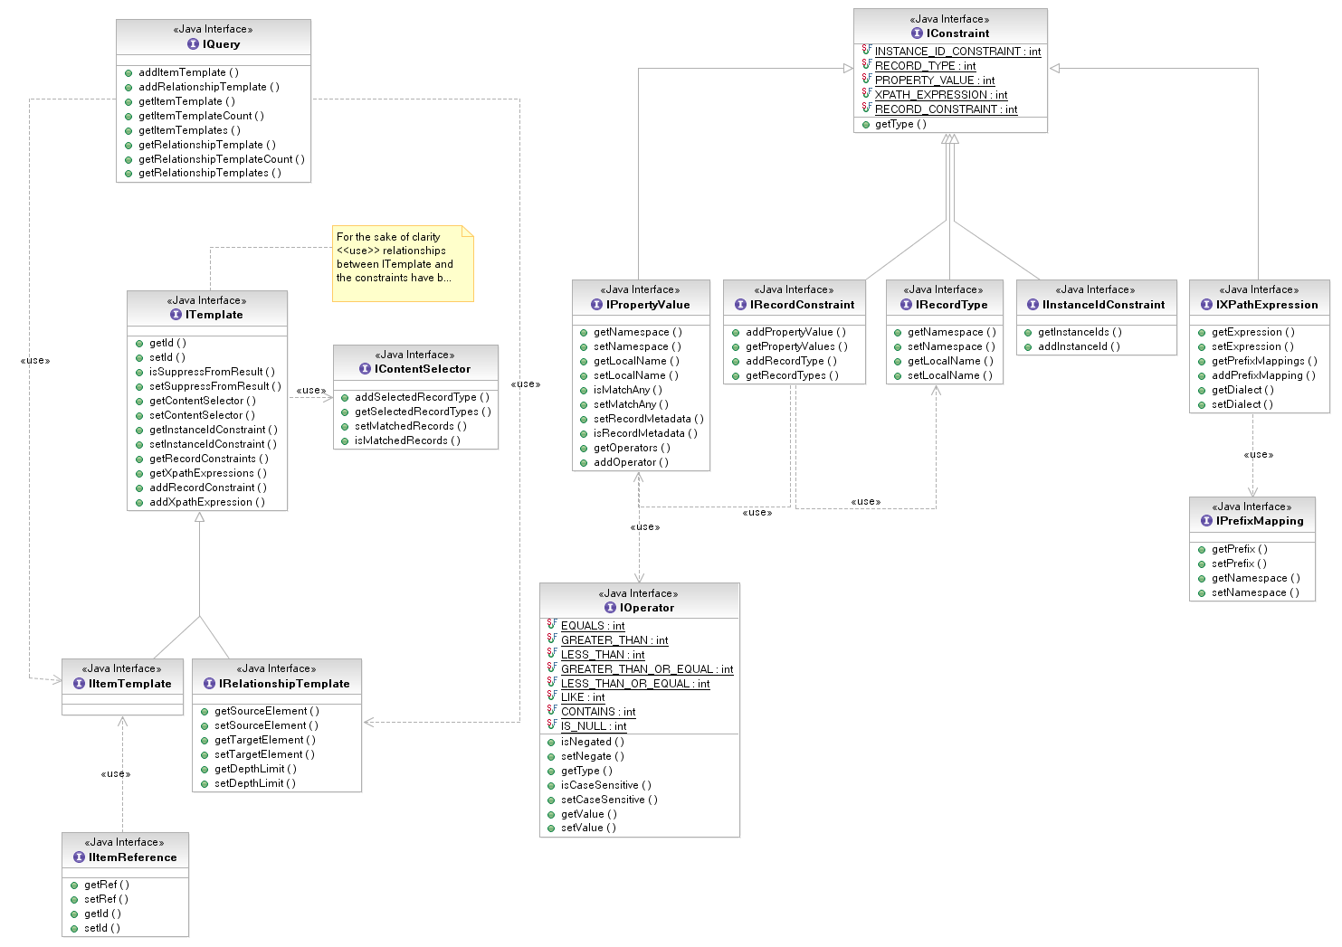Click the RECORD_CONSTRAINT field icon
This screenshot has width=1342, height=947.
click(866, 109)
